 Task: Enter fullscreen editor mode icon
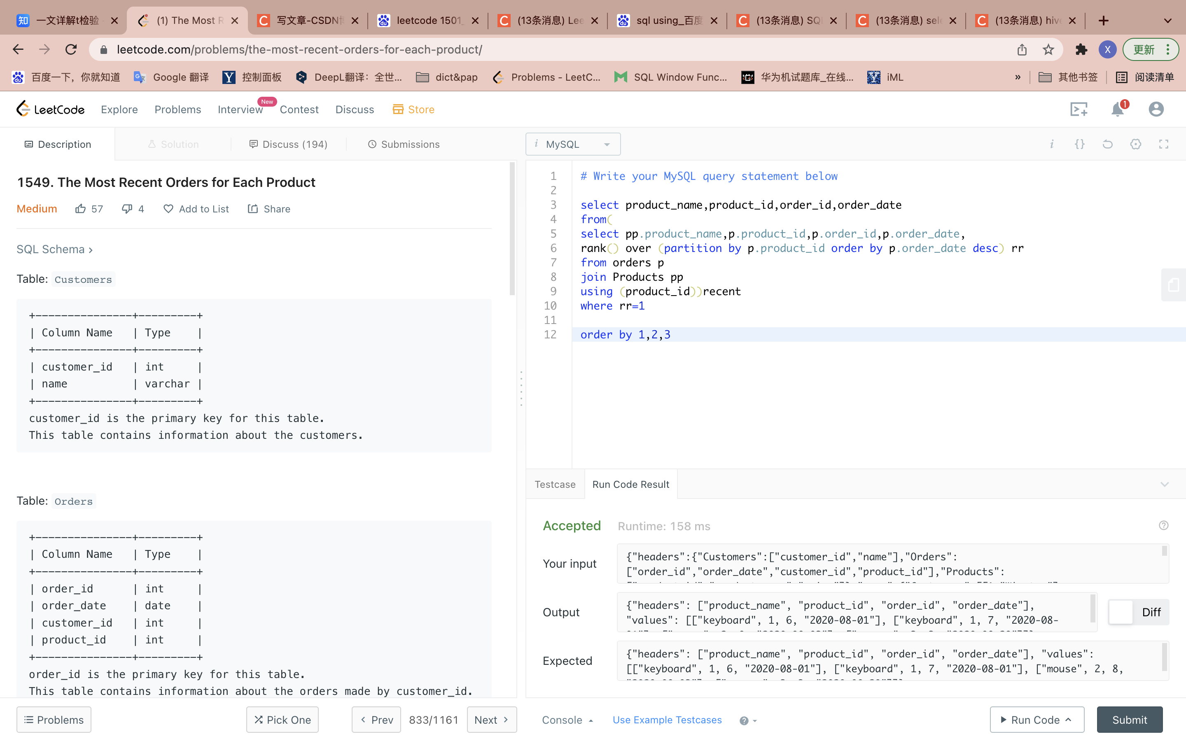pyautogui.click(x=1163, y=144)
